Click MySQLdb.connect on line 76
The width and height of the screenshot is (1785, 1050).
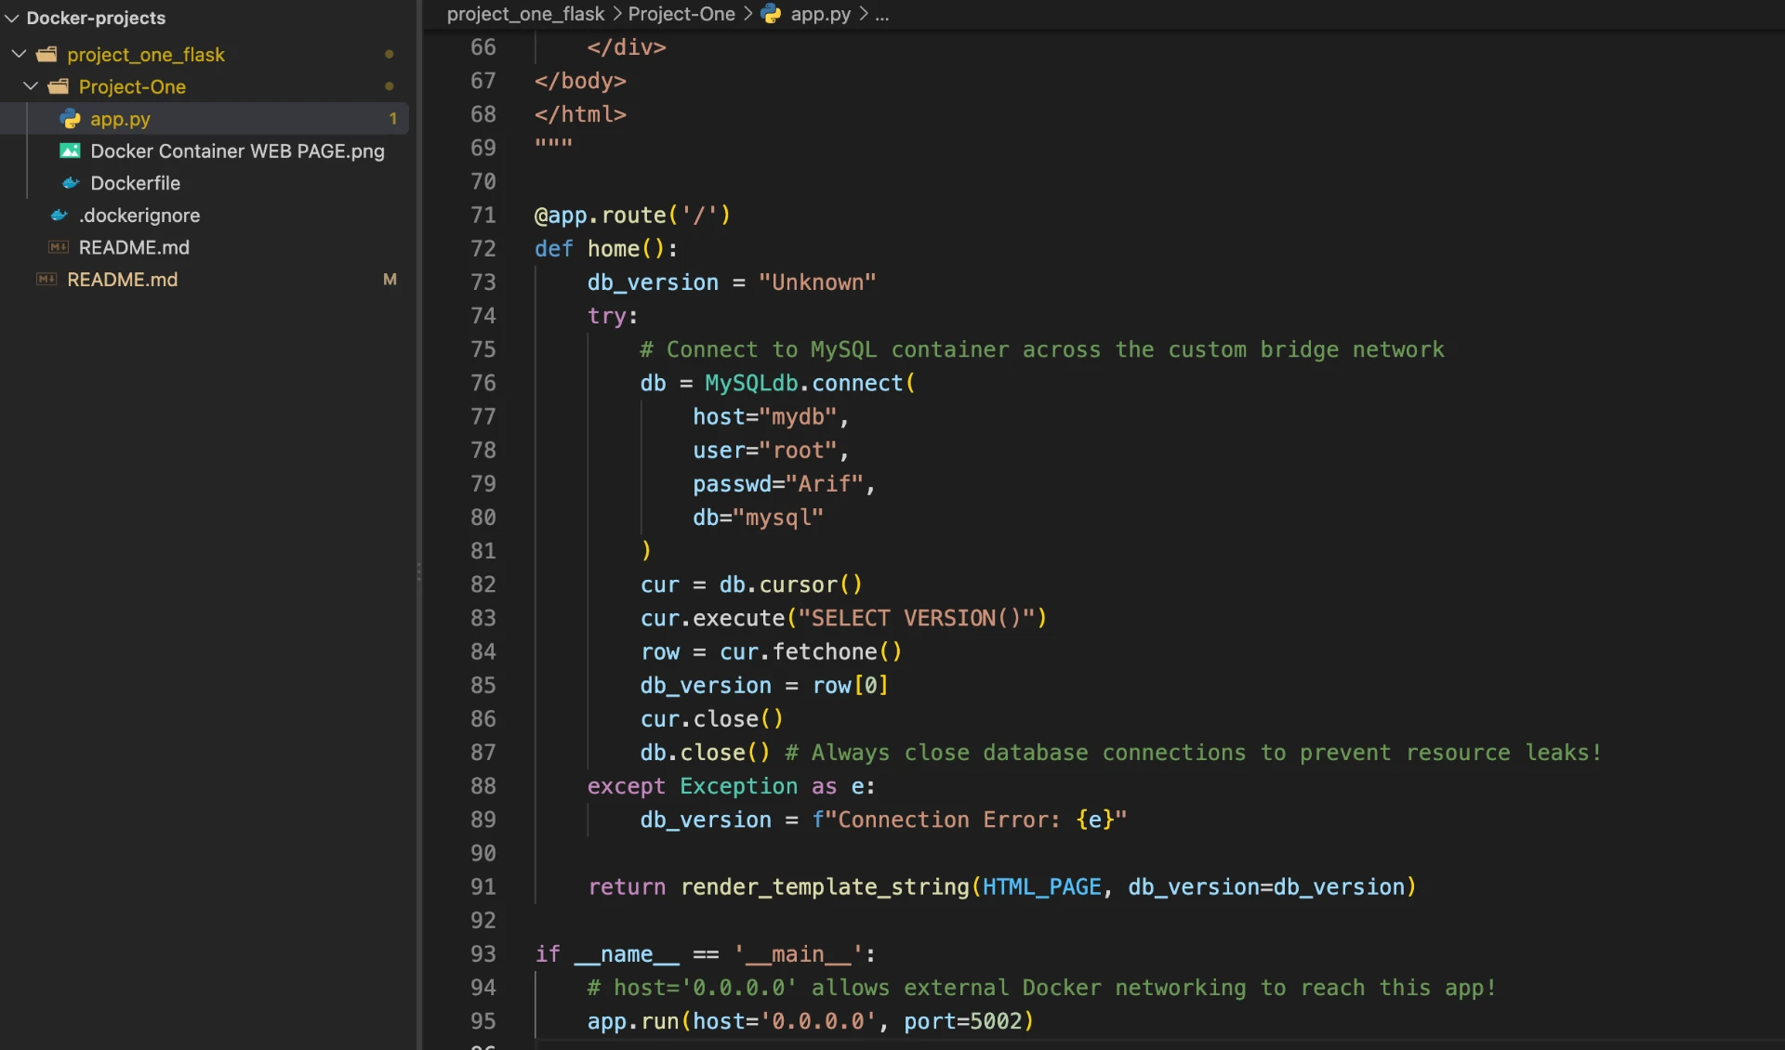pos(804,383)
